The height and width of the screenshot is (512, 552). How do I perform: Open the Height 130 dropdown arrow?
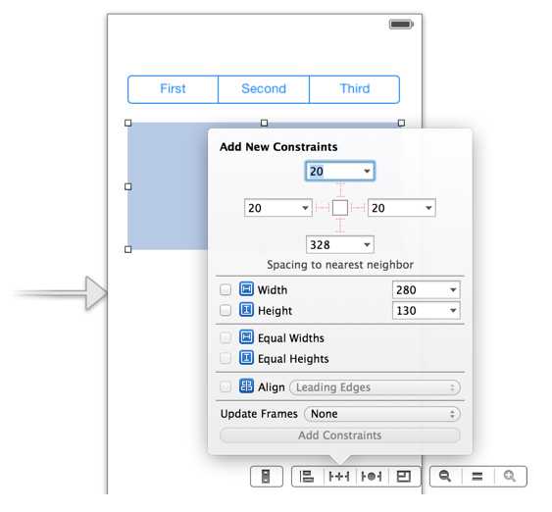[453, 311]
